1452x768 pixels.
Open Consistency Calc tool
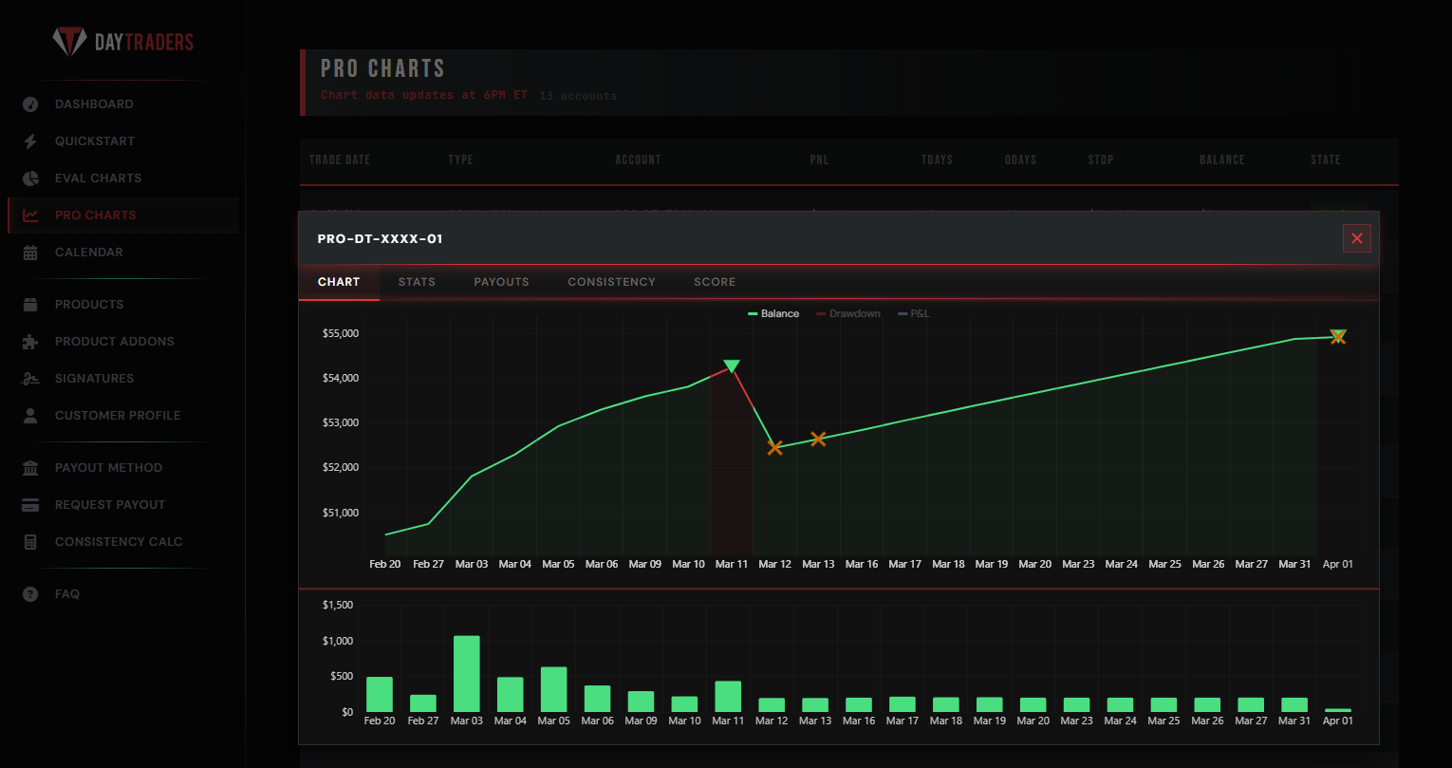pos(119,542)
